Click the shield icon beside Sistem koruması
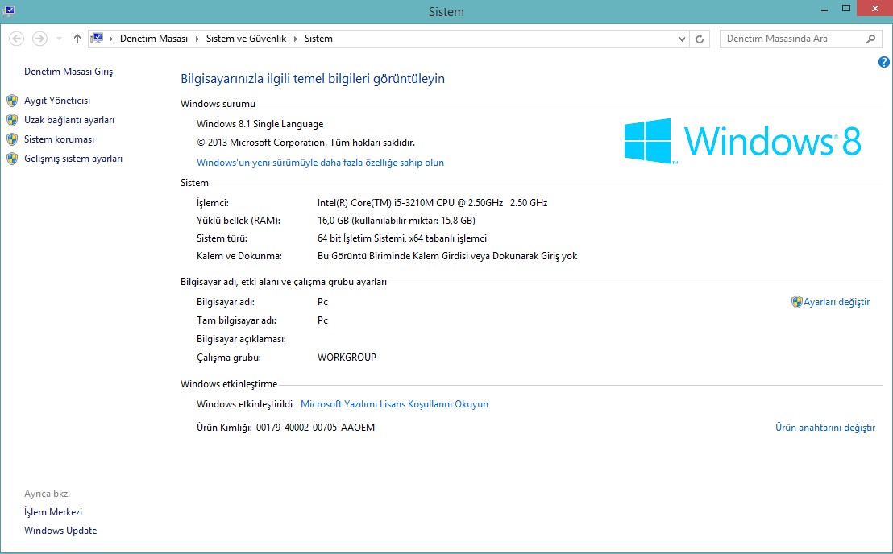 (x=12, y=139)
